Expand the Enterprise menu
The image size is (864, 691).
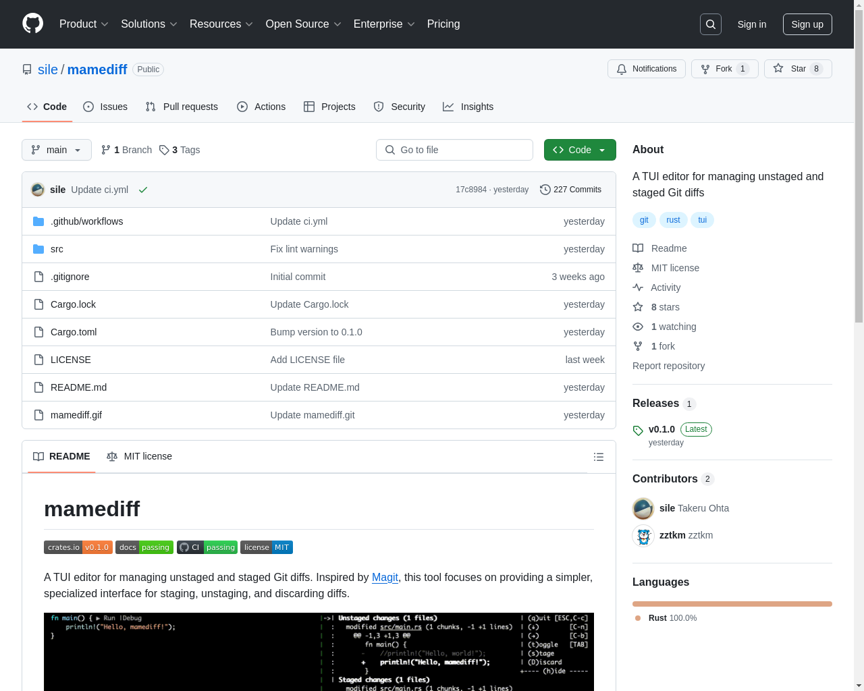[384, 24]
